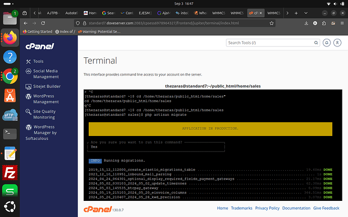The image size is (348, 217).
Task: Open Privacy Policy footer link
Action: pos(267,208)
